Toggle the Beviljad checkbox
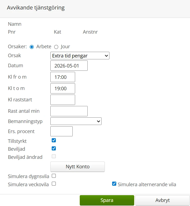This screenshot has height=206, width=190. coord(54,148)
